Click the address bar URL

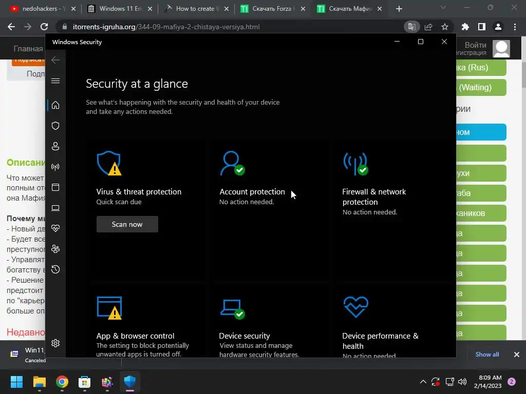tap(166, 27)
